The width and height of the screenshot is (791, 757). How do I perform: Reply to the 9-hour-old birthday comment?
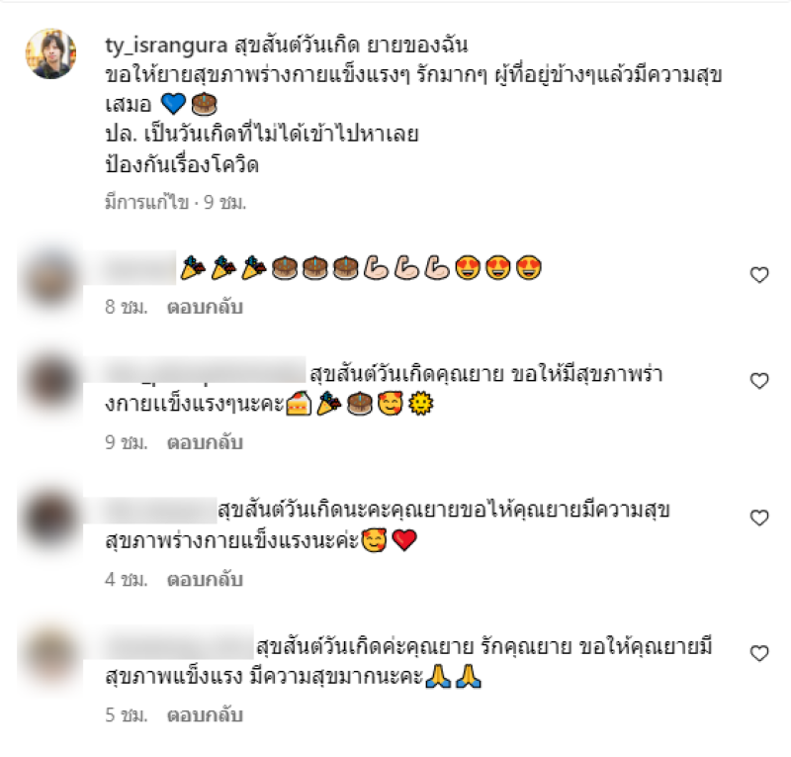(205, 443)
